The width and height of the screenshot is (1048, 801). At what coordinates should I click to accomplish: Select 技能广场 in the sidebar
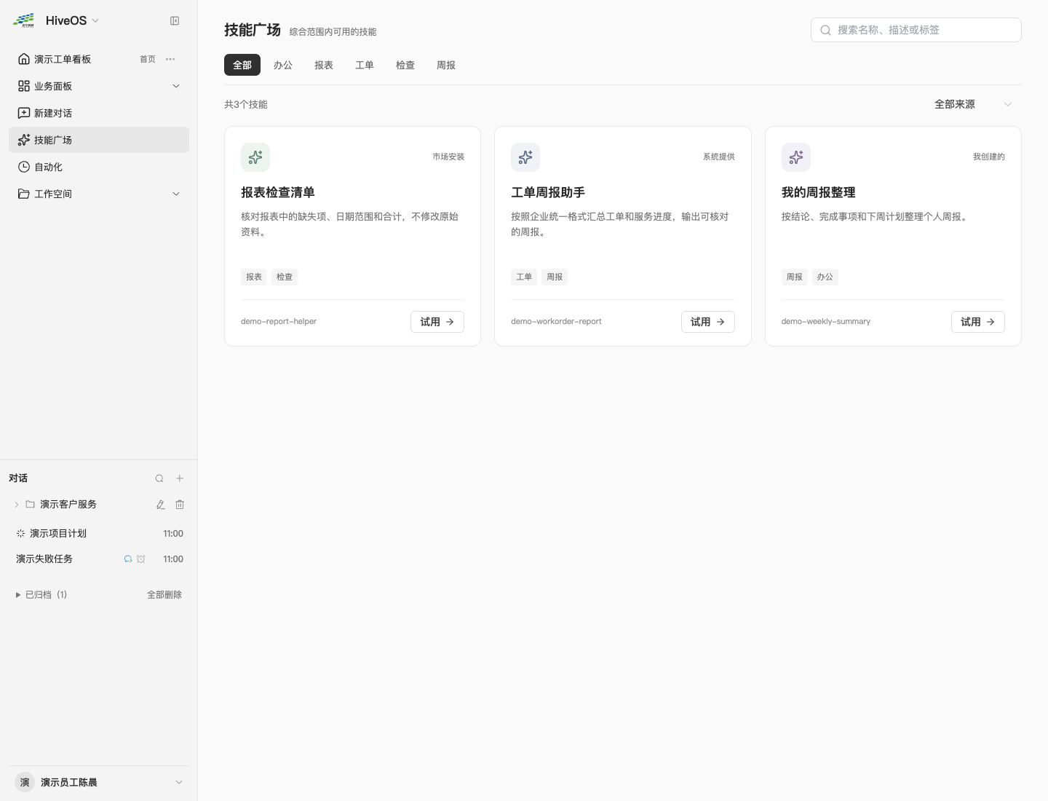[x=99, y=140]
